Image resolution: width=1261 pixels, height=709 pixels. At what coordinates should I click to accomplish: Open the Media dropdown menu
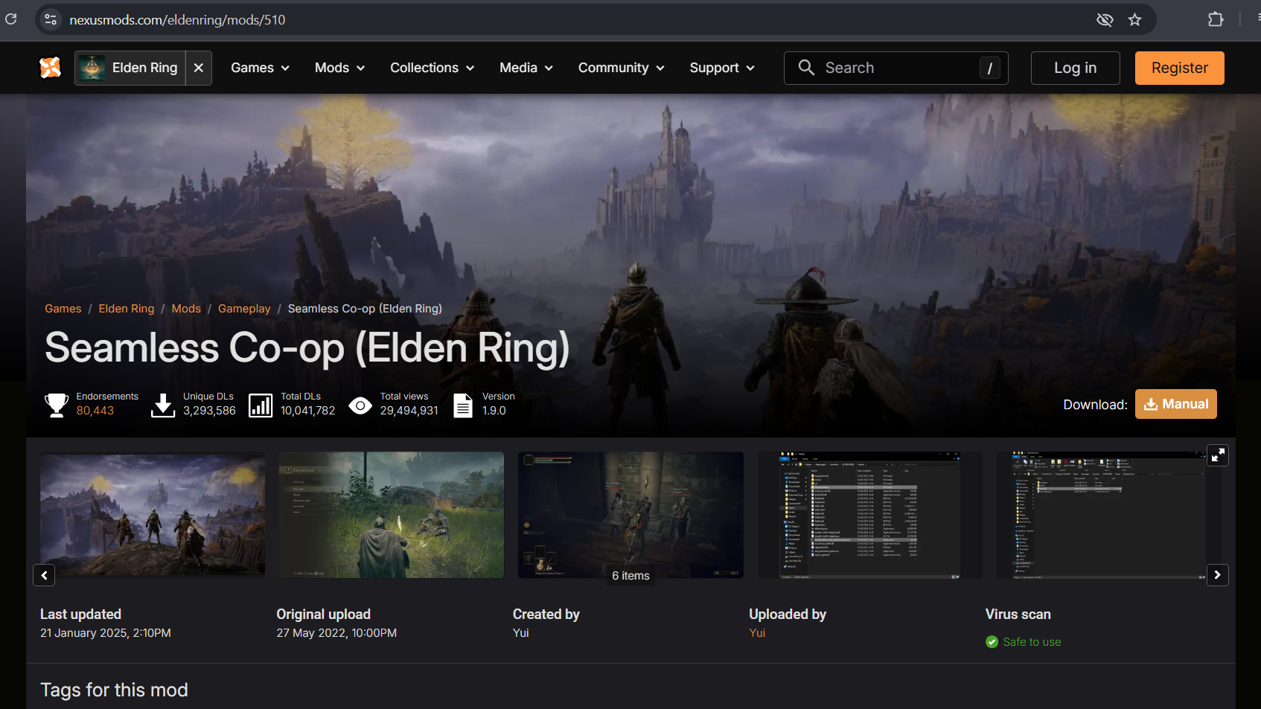(526, 68)
